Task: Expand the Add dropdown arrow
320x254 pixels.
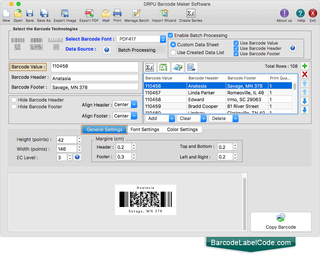Action: point(172,118)
